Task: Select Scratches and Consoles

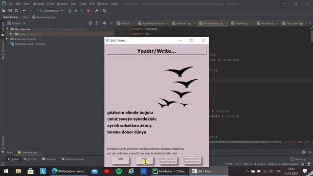Action: pos(30,44)
